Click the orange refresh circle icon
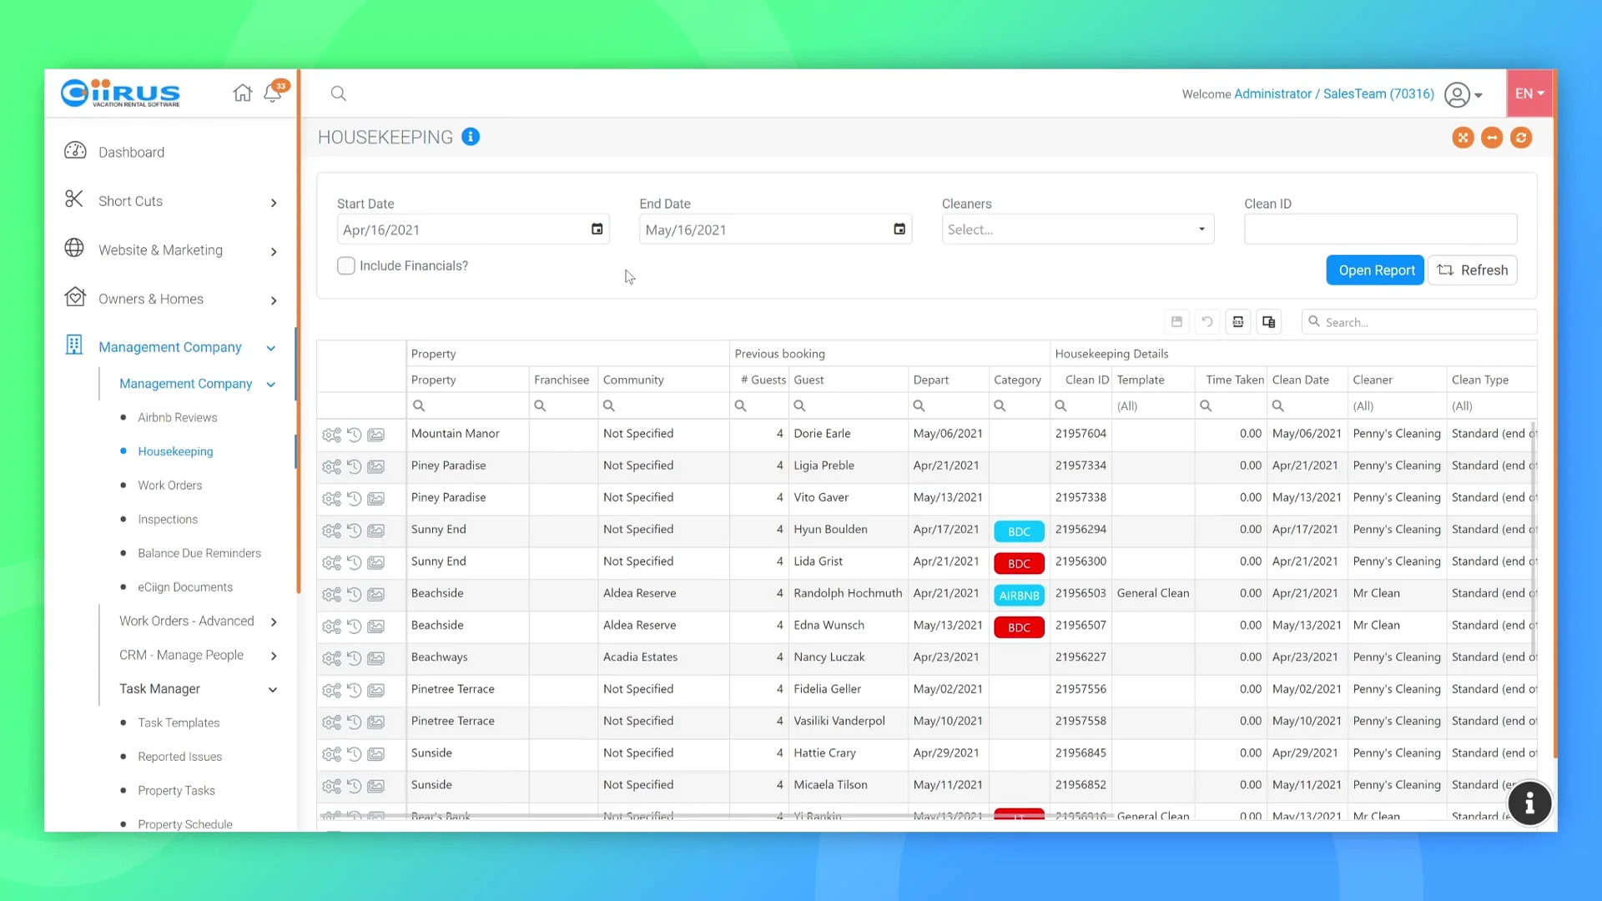This screenshot has width=1602, height=901. pos(1521,138)
